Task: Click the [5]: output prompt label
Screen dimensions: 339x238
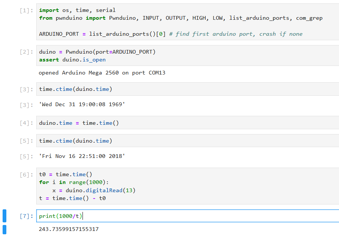Action: point(27,156)
